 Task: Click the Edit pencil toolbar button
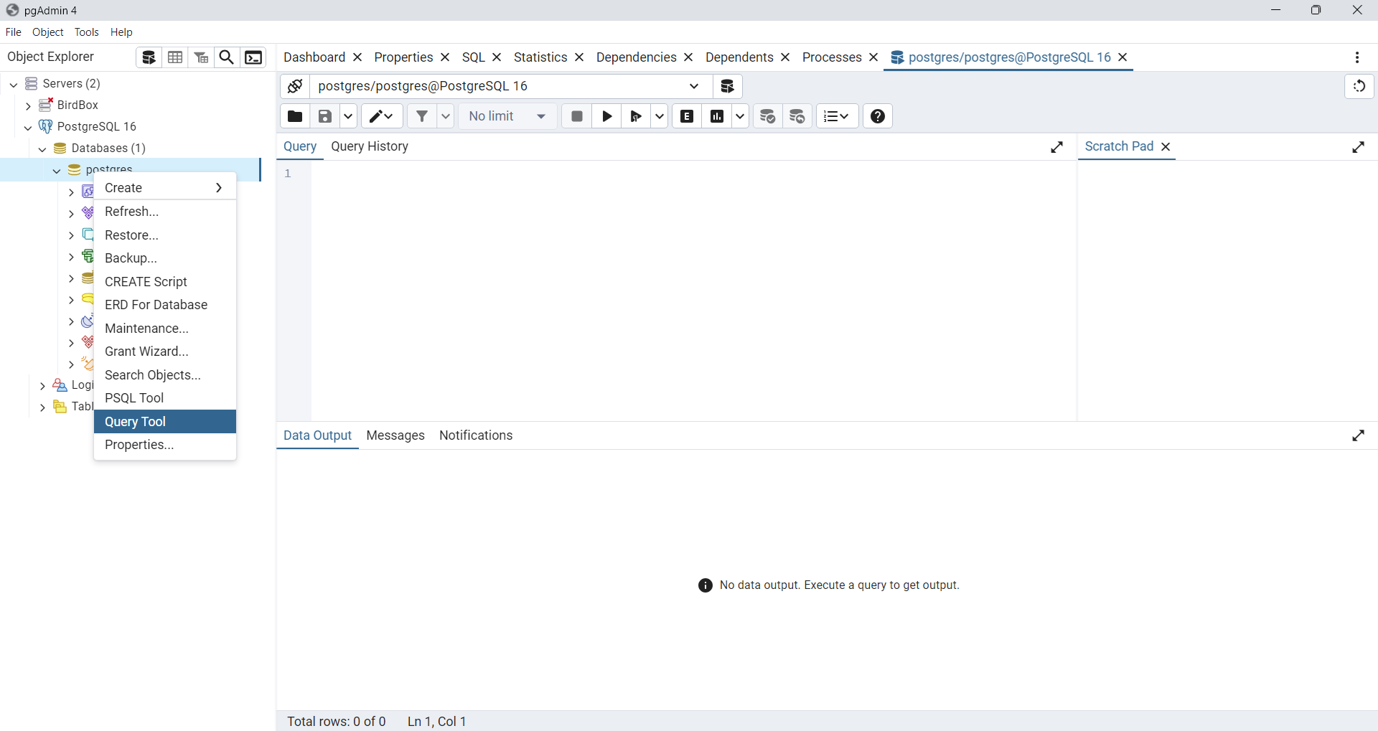click(x=382, y=116)
